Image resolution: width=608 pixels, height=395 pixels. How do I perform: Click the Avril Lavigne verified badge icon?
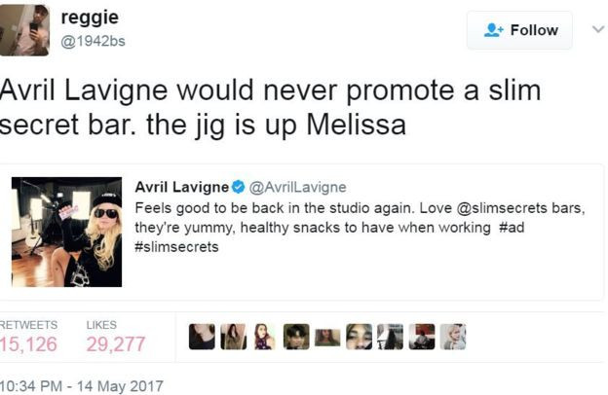238,188
